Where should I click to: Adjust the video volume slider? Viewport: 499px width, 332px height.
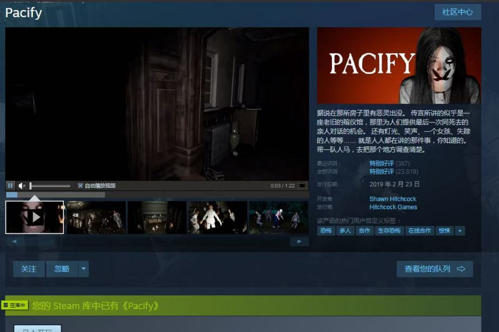pyautogui.click(x=50, y=186)
